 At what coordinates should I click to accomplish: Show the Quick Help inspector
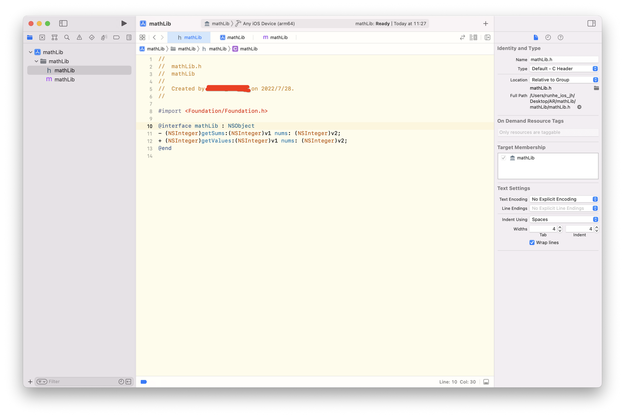(x=561, y=37)
